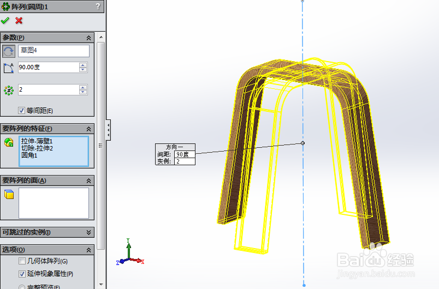The height and width of the screenshot is (289, 439).
Task: Click the property panel scrollbar thumb
Action: [101, 146]
